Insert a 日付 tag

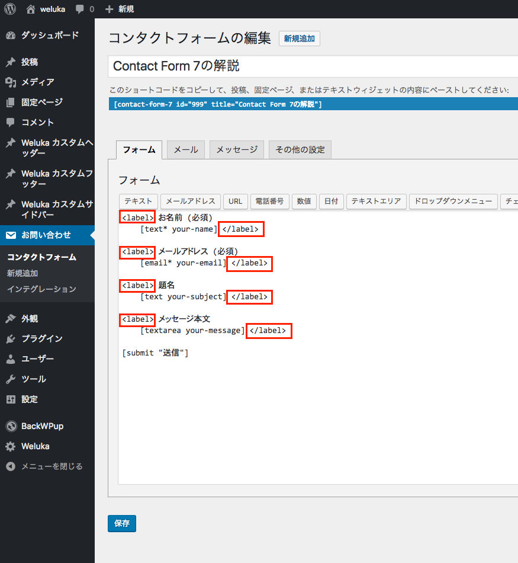point(331,201)
